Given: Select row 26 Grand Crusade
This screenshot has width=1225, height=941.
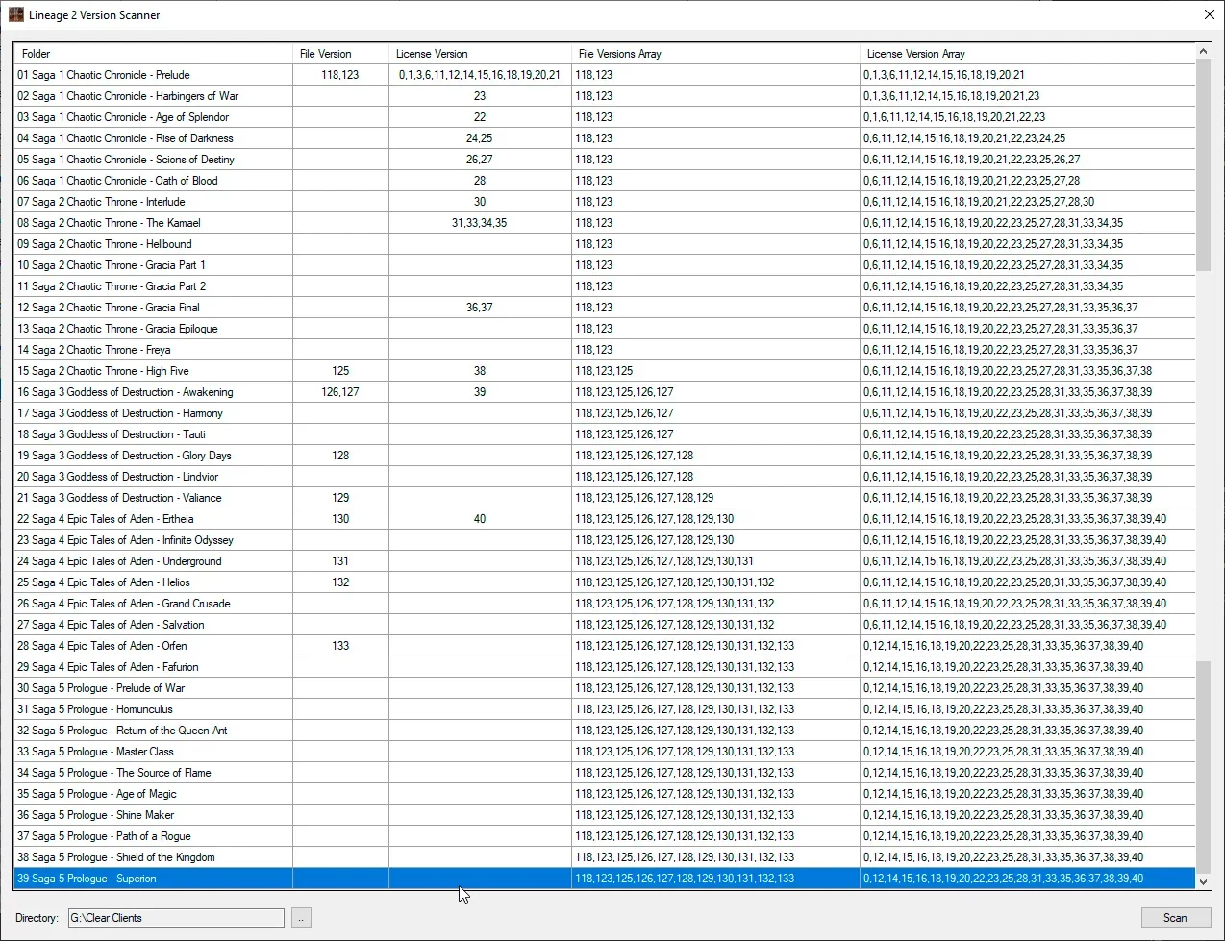Looking at the screenshot, I should coord(604,604).
